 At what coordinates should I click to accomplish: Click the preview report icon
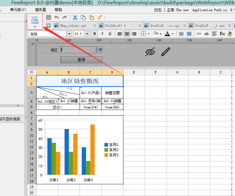[x=35, y=20]
